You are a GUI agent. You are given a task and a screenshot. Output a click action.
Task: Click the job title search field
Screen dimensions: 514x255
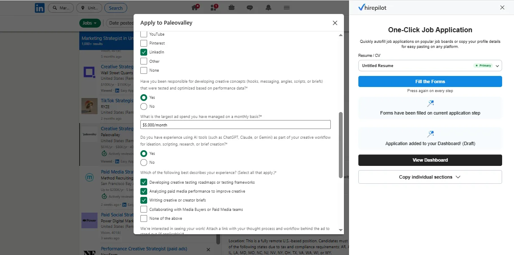click(60, 8)
